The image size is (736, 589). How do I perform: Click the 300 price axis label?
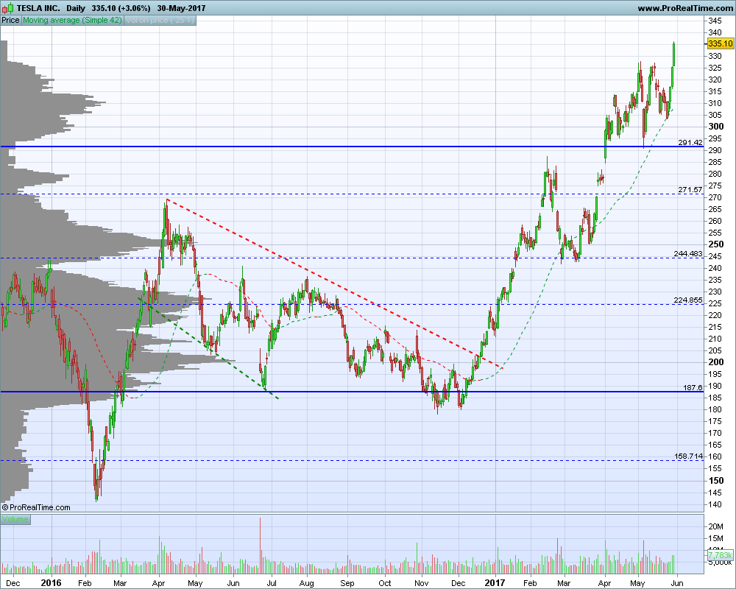click(x=716, y=127)
